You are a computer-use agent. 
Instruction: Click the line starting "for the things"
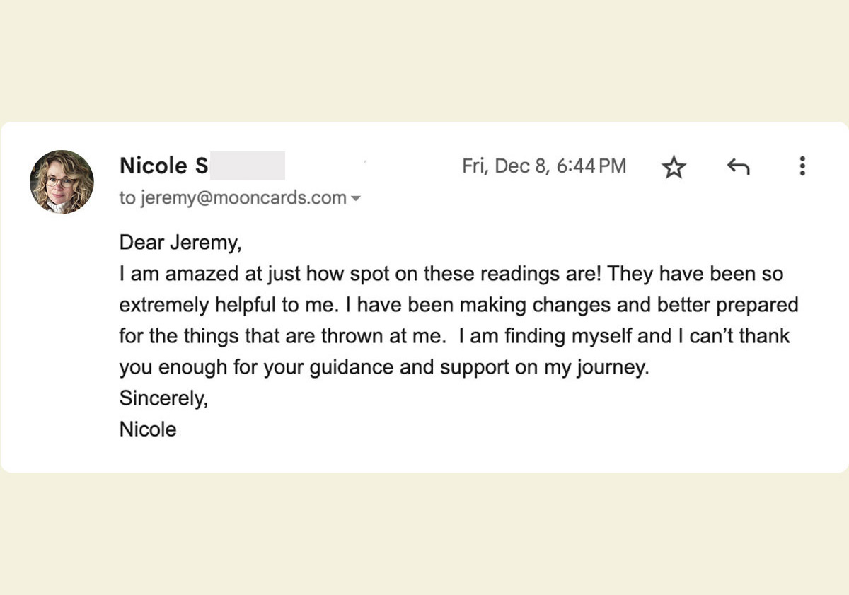454,336
